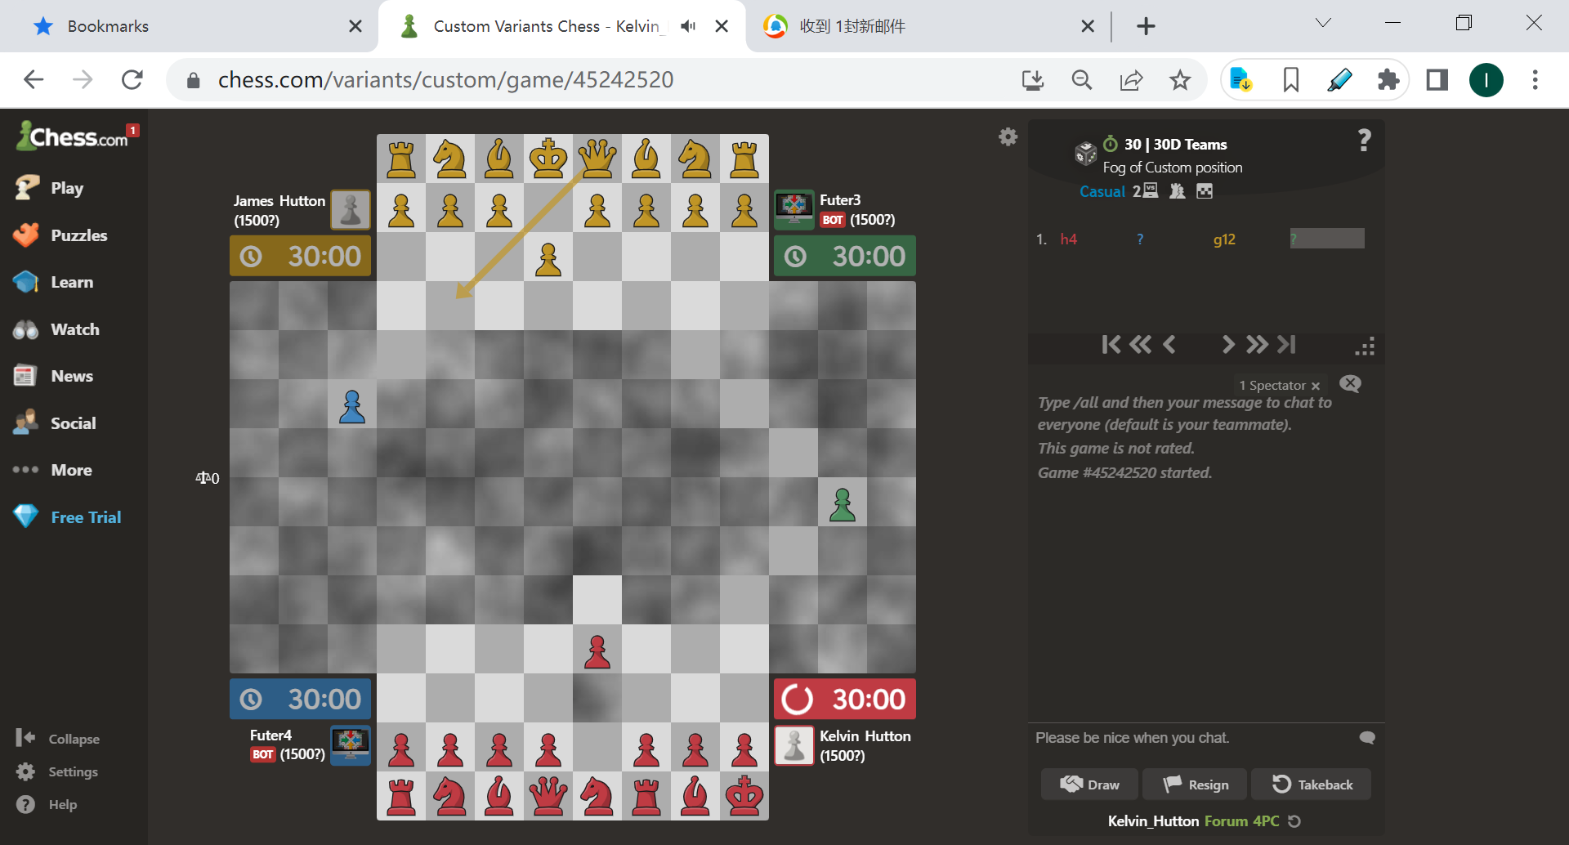Open a new browser tab
1569x845 pixels.
pos(1146,26)
